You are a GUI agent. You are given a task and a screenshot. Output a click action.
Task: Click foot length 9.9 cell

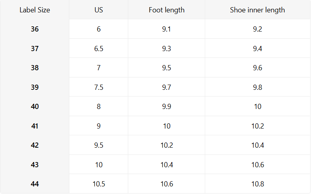pyautogui.click(x=167, y=107)
